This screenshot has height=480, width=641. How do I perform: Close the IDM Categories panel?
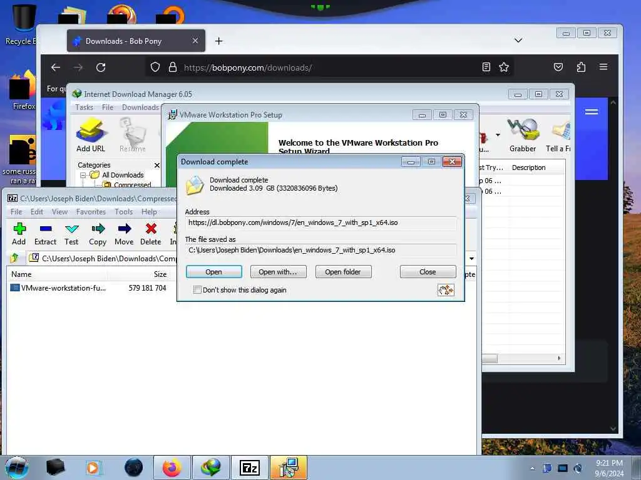pyautogui.click(x=157, y=165)
